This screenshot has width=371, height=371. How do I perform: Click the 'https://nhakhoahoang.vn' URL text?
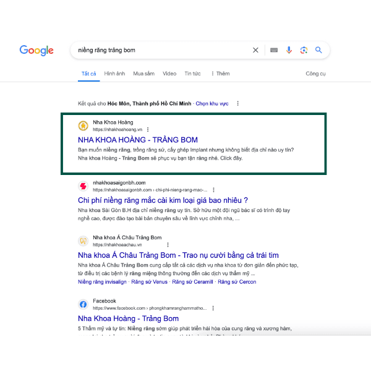(x=117, y=130)
